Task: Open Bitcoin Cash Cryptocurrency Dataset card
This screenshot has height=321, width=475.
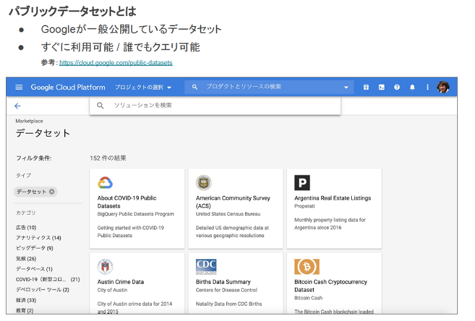Action: 334,283
